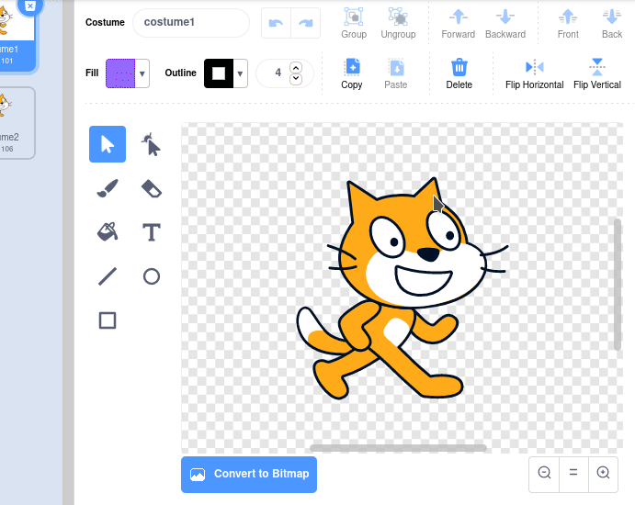The image size is (635, 505).
Task: Select the Reshape tool
Action: pyautogui.click(x=152, y=144)
